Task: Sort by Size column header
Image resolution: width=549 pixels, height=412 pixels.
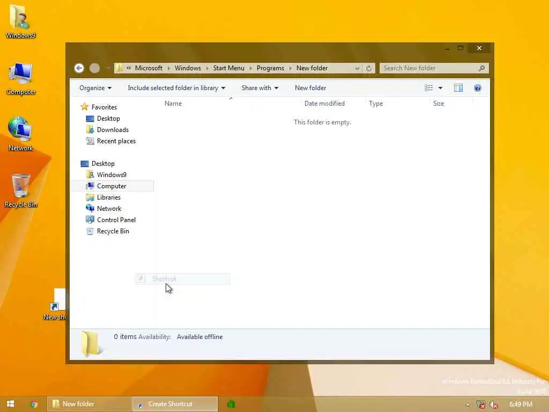Action: pyautogui.click(x=439, y=104)
